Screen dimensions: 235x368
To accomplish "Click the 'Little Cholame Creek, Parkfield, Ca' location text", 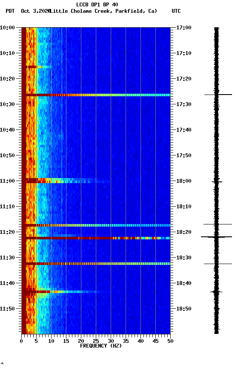I will (x=103, y=11).
